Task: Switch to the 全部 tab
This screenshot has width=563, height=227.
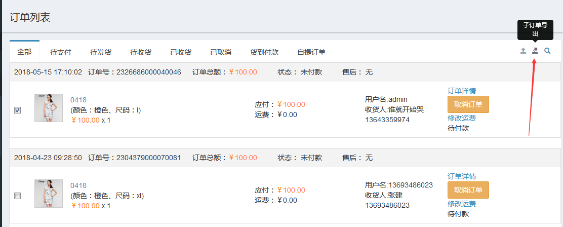Action: (x=24, y=52)
